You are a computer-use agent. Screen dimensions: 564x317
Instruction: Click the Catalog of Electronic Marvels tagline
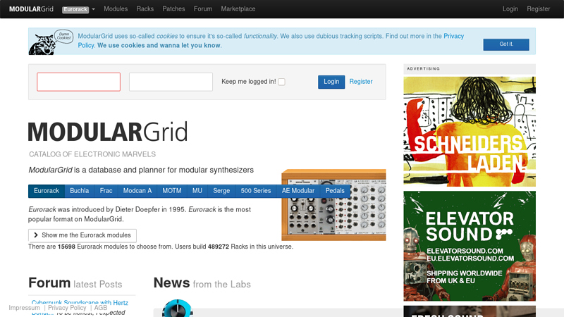point(92,154)
